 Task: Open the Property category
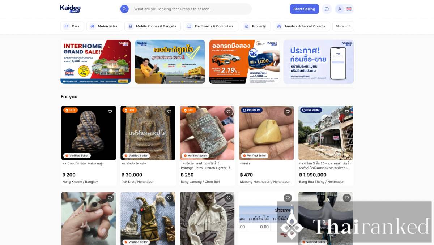(256, 26)
